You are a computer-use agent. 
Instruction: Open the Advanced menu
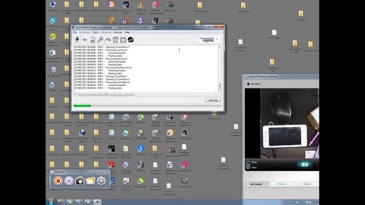106,32
